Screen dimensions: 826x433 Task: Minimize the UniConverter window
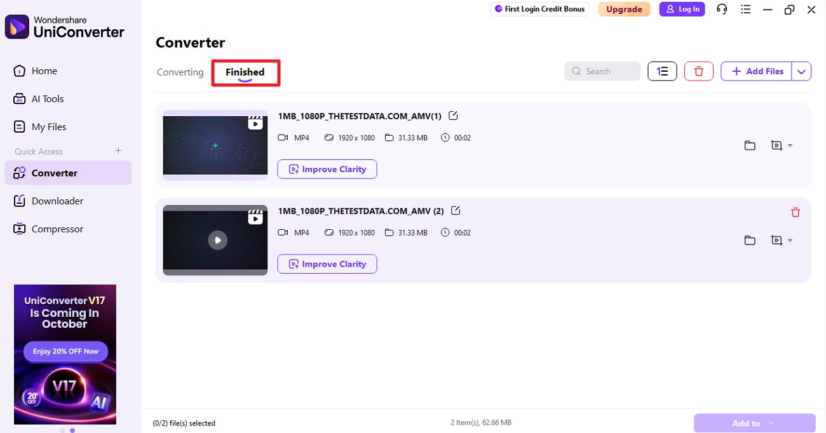point(768,10)
